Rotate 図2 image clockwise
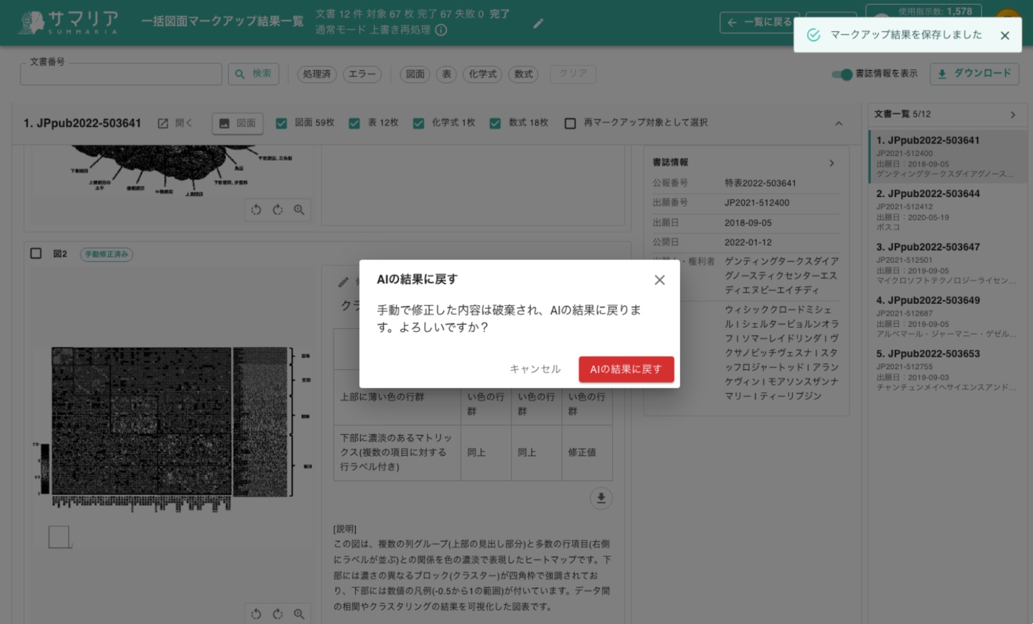Image resolution: width=1033 pixels, height=624 pixels. tap(277, 614)
